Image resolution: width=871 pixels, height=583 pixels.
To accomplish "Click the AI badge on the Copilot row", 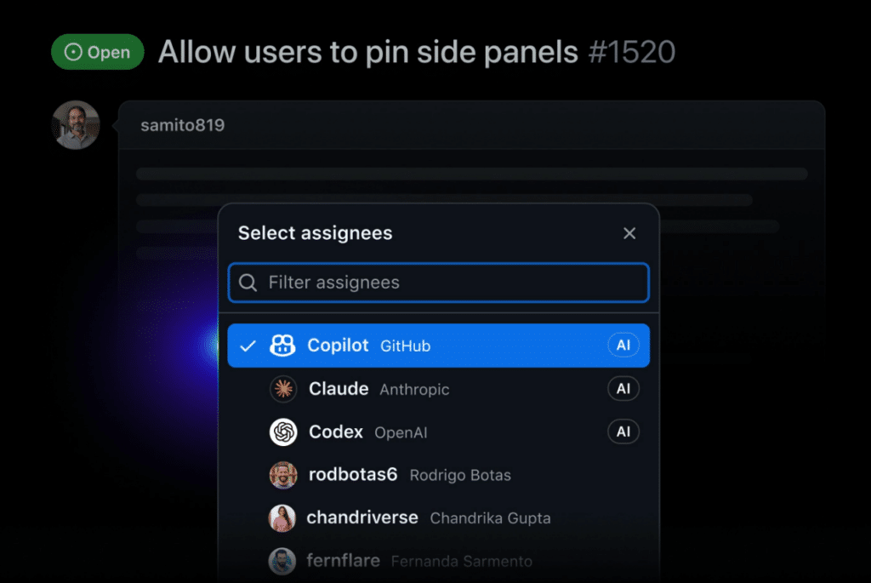I will point(623,346).
